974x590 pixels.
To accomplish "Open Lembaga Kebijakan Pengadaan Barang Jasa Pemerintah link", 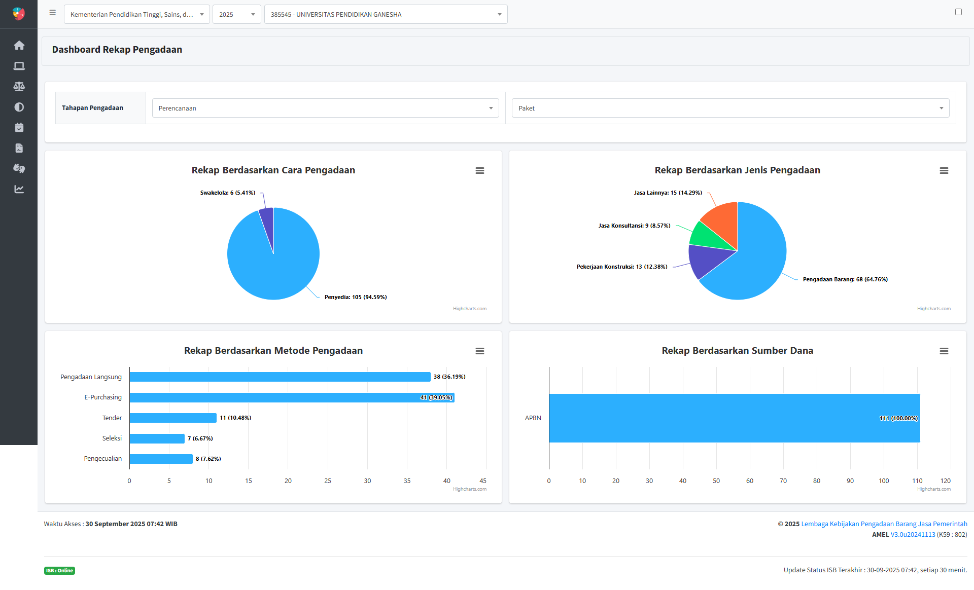I will coord(884,524).
